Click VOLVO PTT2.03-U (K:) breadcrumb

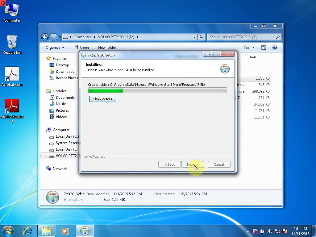click(x=116, y=37)
